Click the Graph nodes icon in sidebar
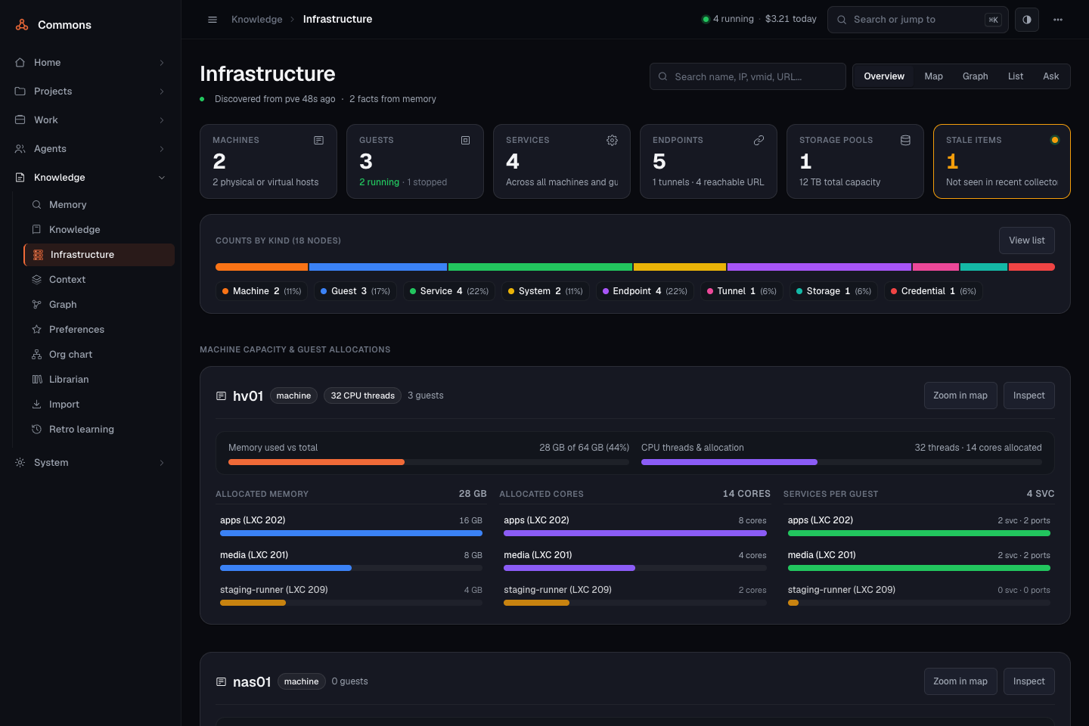Image resolution: width=1089 pixels, height=726 pixels. 36,305
